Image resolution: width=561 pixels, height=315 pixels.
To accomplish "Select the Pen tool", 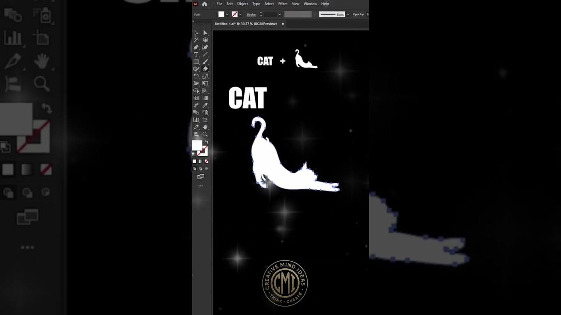I will click(x=196, y=47).
